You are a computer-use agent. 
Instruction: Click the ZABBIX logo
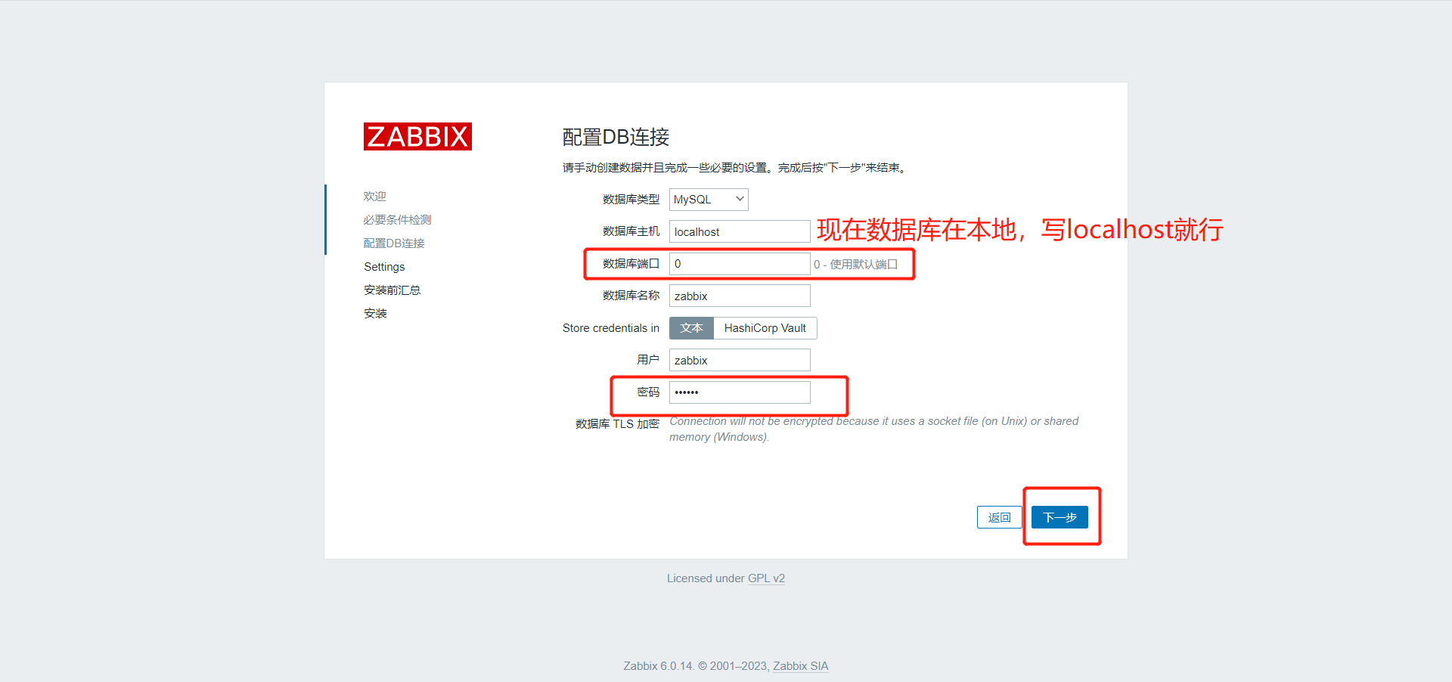coord(417,137)
